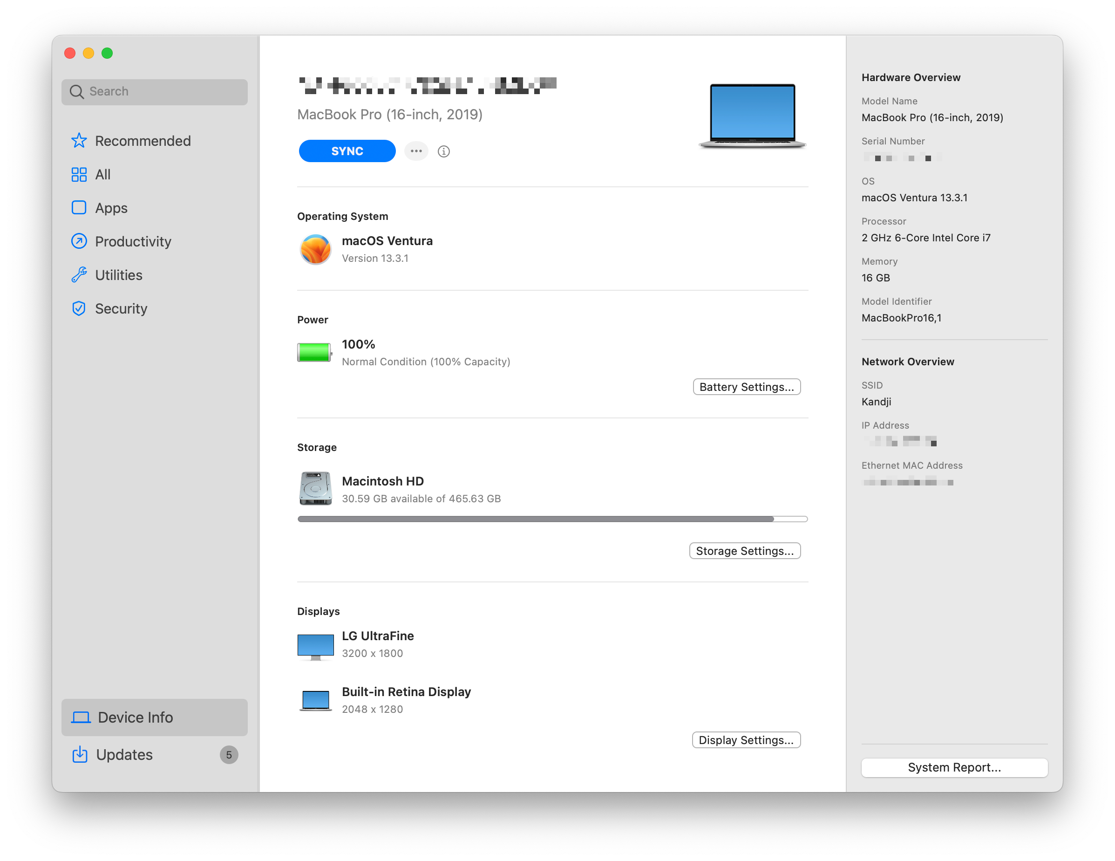The height and width of the screenshot is (861, 1115).
Task: Select the Utilities wrench icon
Action: 79,275
